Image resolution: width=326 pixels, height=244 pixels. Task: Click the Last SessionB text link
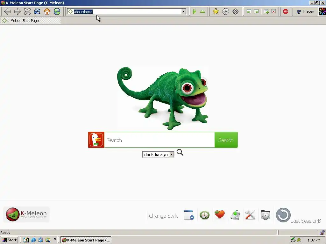point(306,221)
